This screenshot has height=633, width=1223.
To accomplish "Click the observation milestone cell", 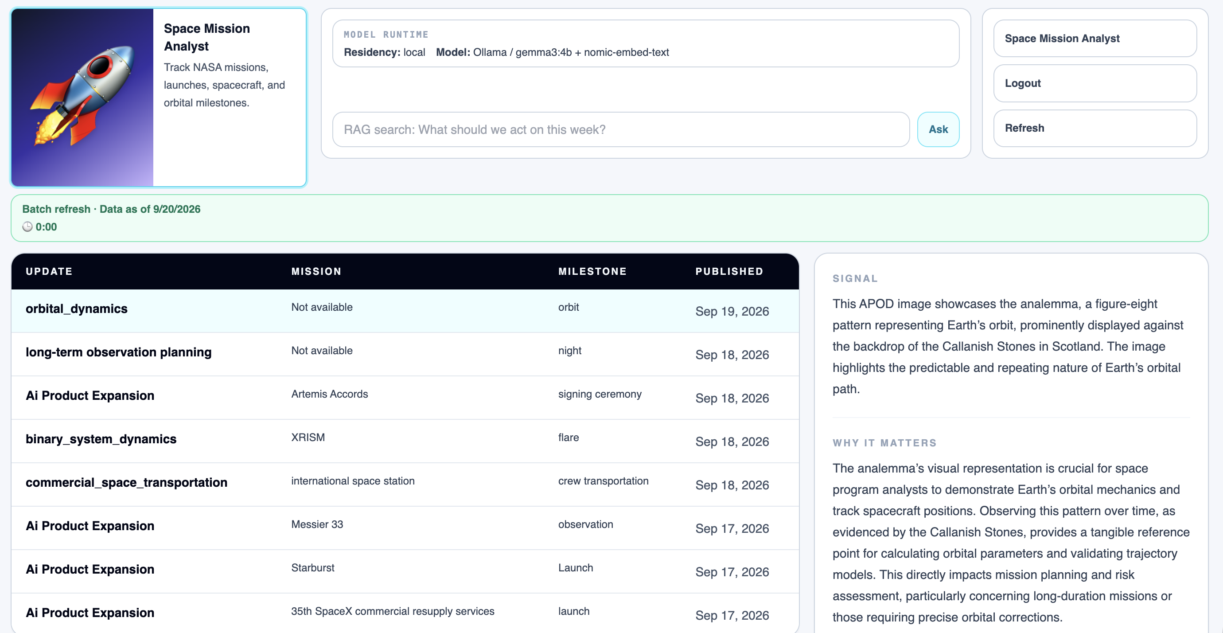I will [x=585, y=524].
